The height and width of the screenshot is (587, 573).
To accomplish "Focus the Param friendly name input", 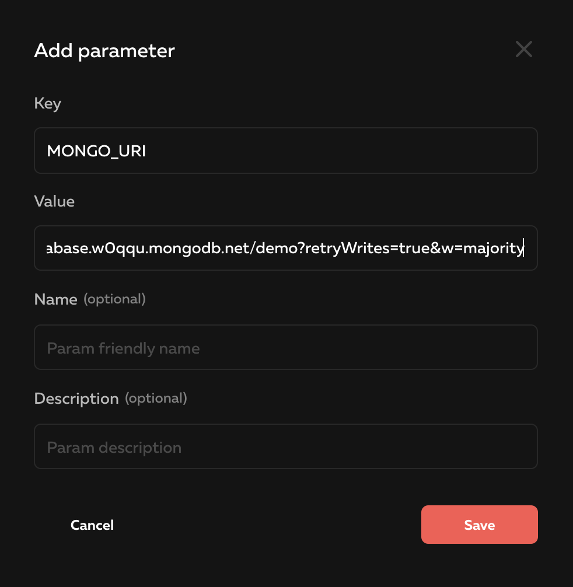I will coord(286,347).
